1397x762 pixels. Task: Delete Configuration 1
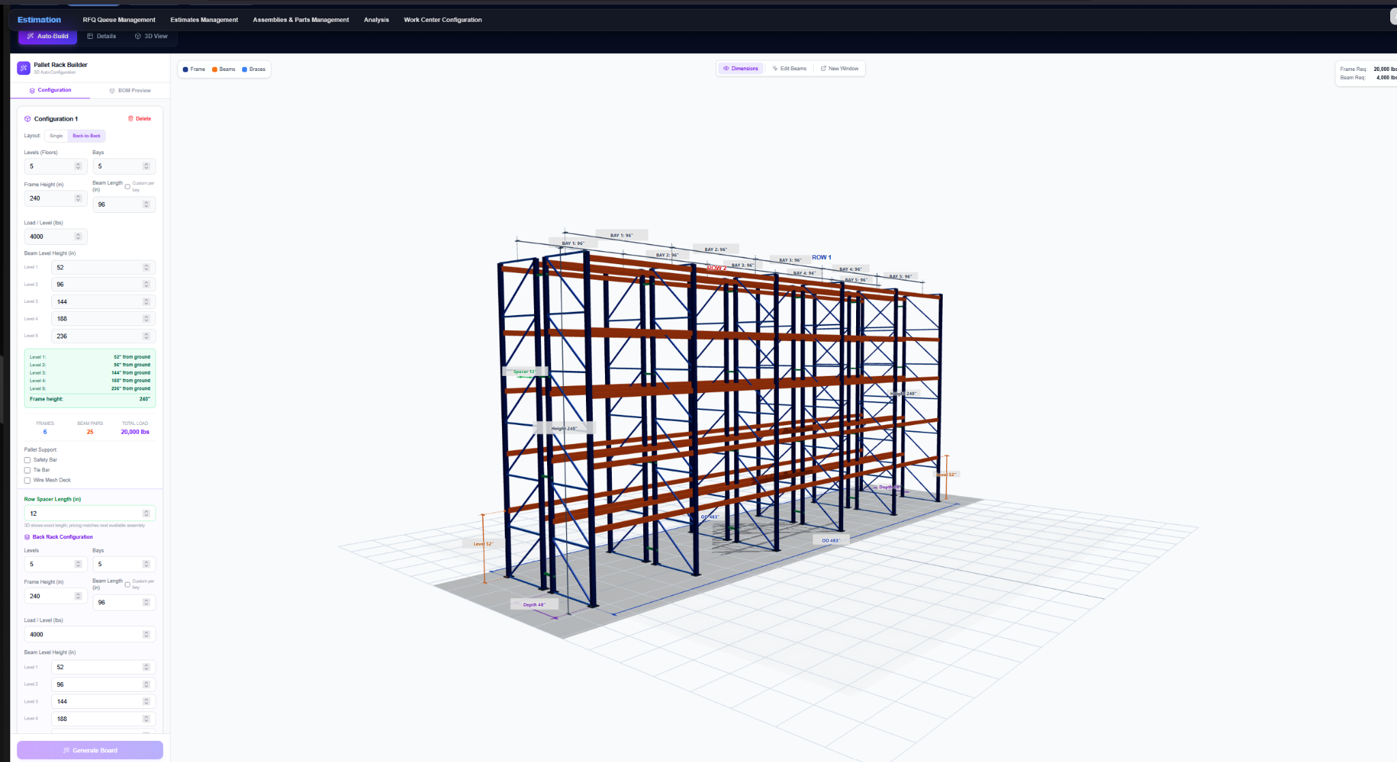coord(139,119)
